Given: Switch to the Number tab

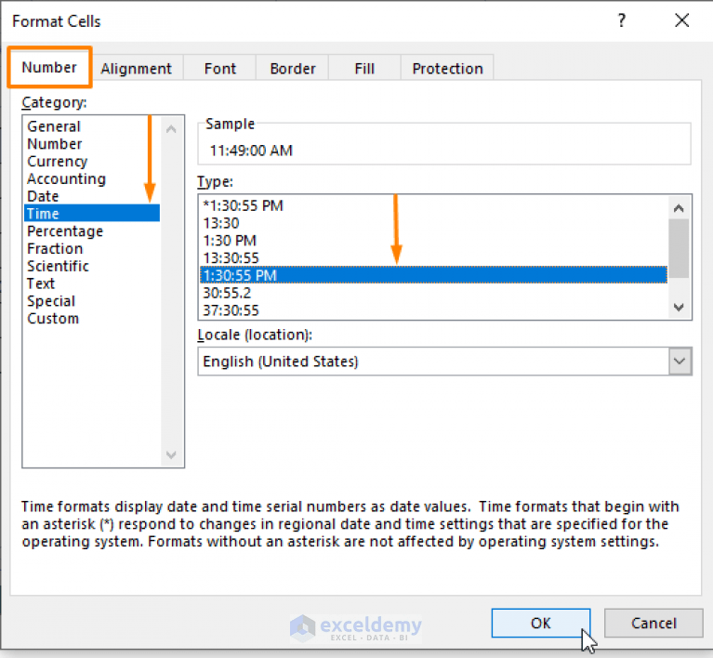Looking at the screenshot, I should [49, 67].
